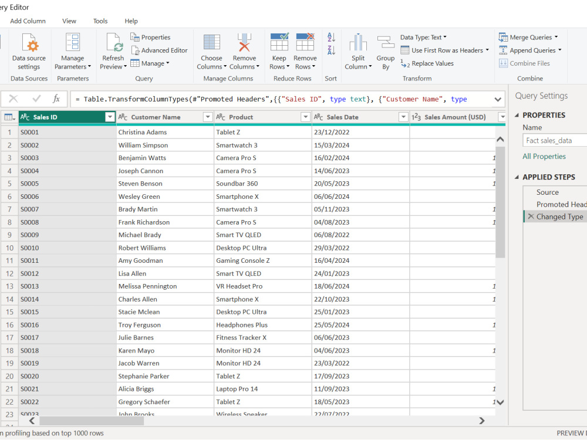Select Replace Values in Transform group

tap(427, 63)
